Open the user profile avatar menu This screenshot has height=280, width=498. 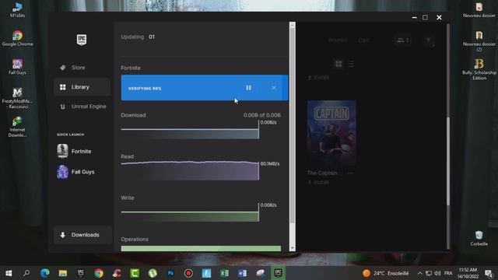428,40
